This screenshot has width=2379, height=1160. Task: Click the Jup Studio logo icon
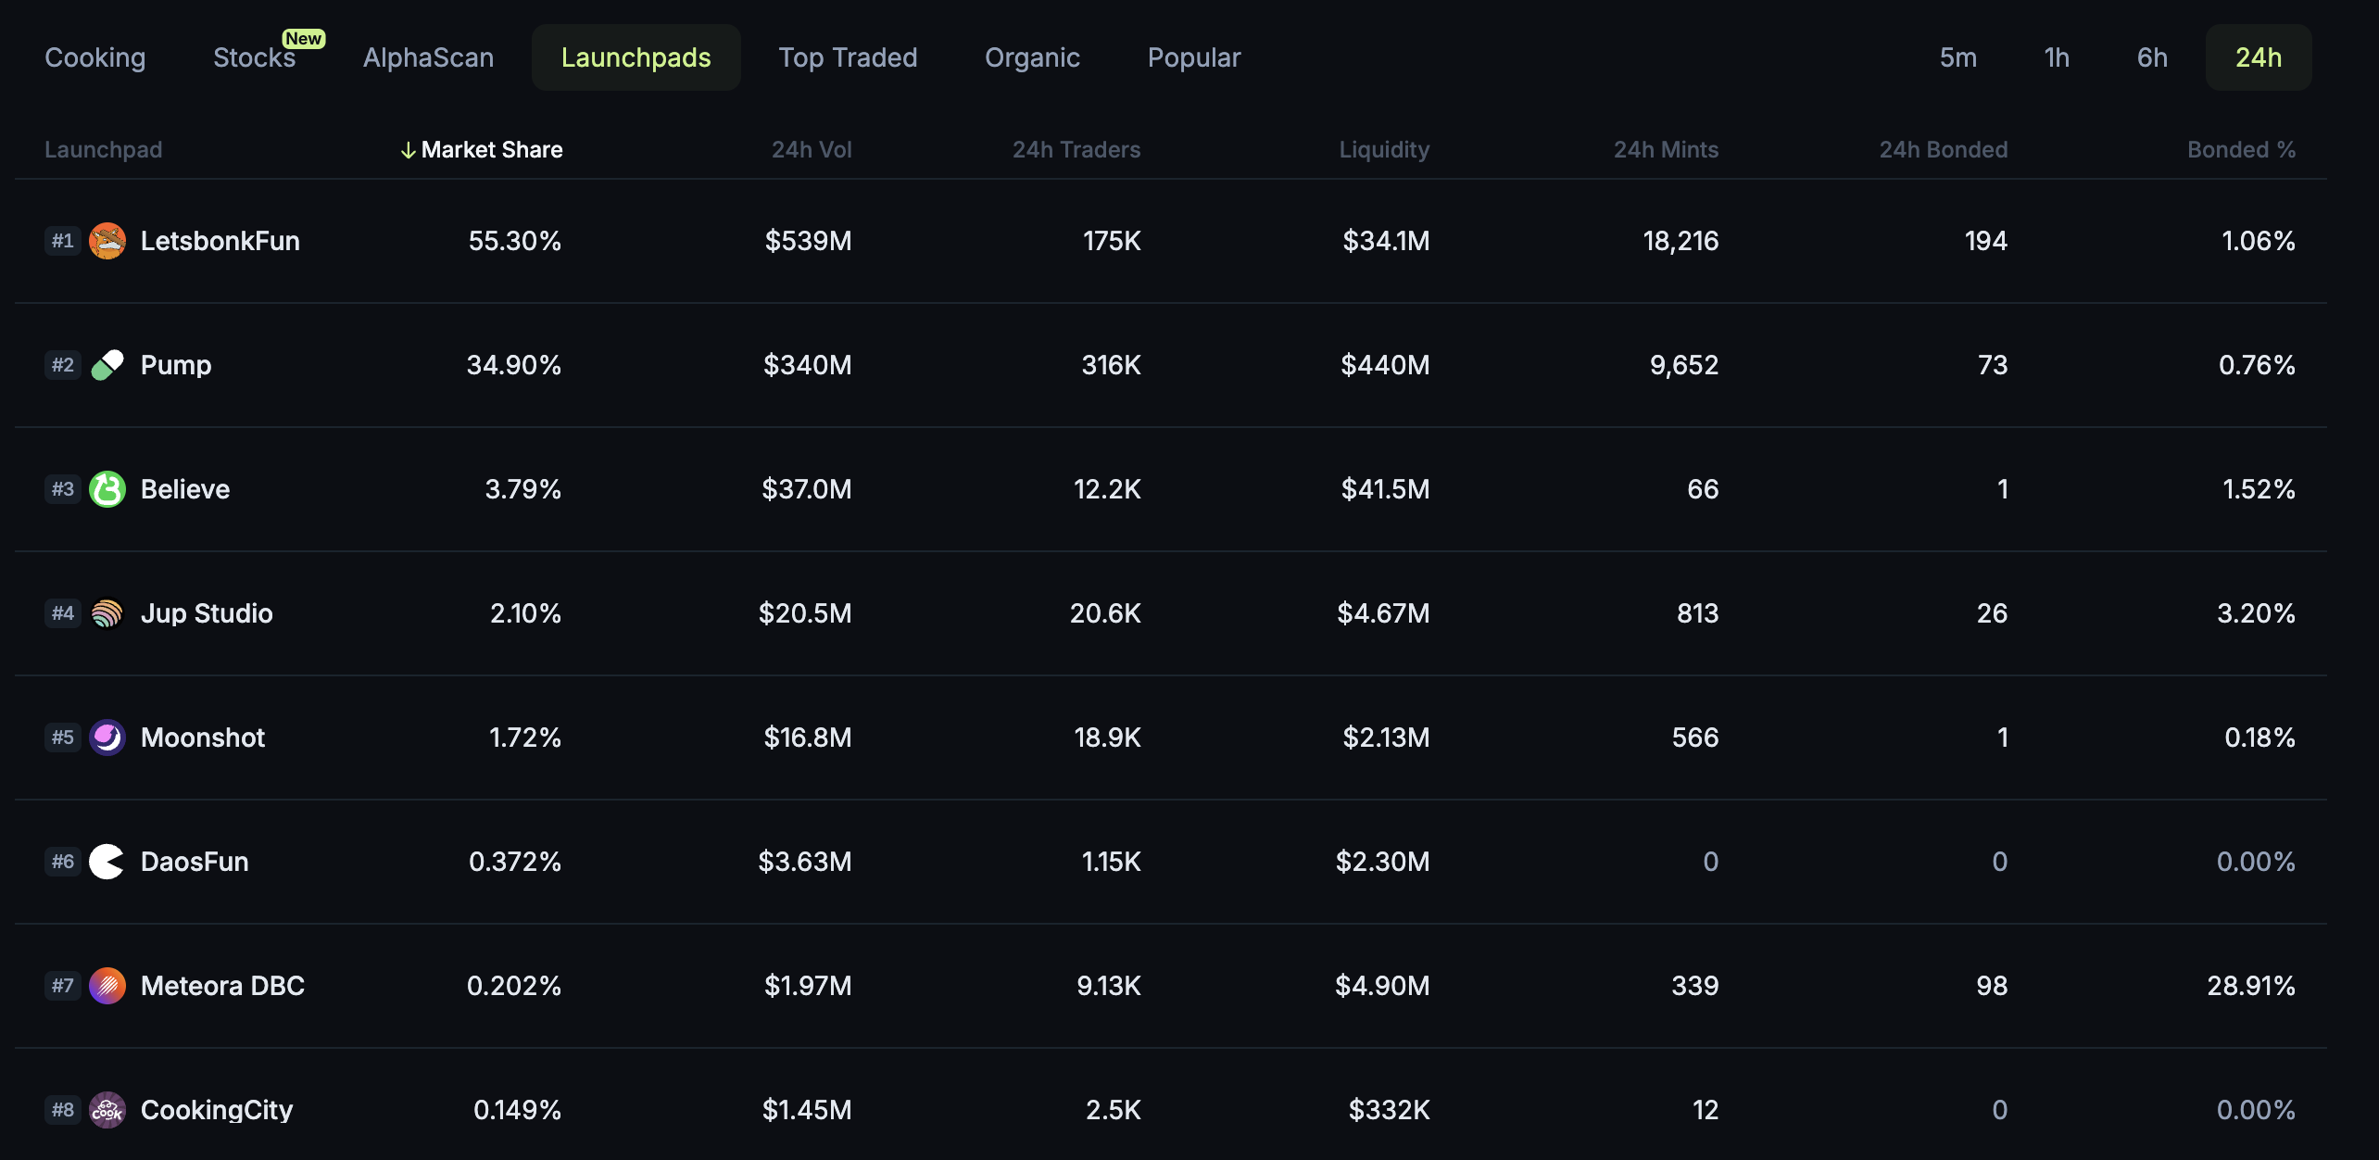coord(107,613)
